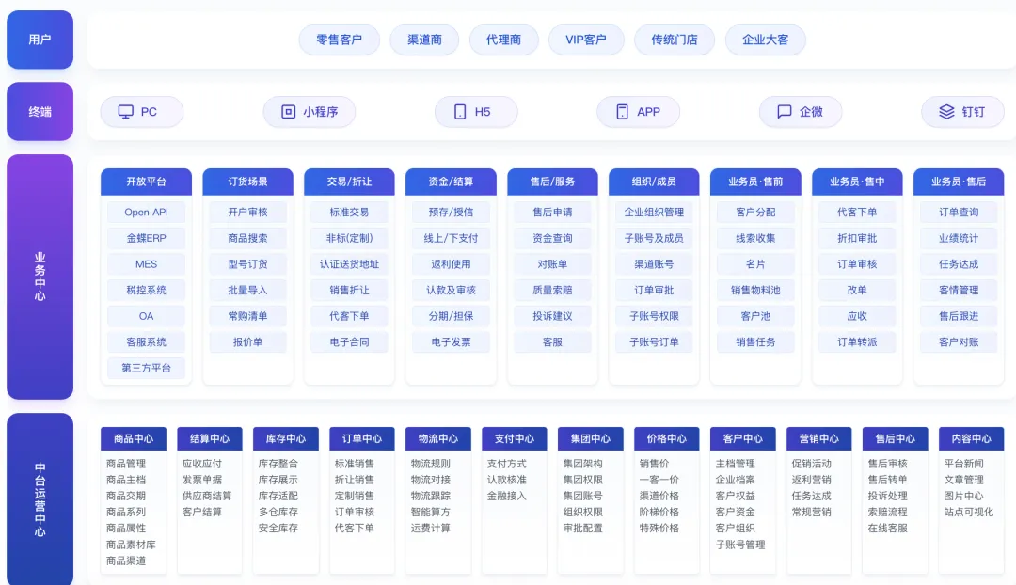Click the 价格中心 header
This screenshot has height=585, width=1016.
[x=667, y=438]
